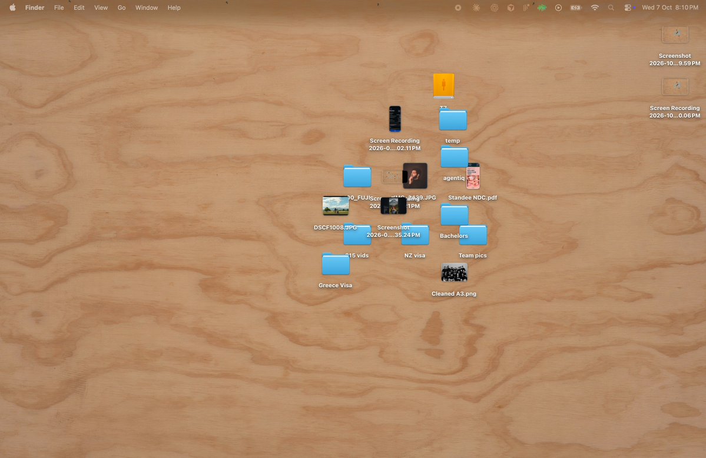Select the Cleaned A3.png group photo
The width and height of the screenshot is (706, 458).
pyautogui.click(x=454, y=273)
